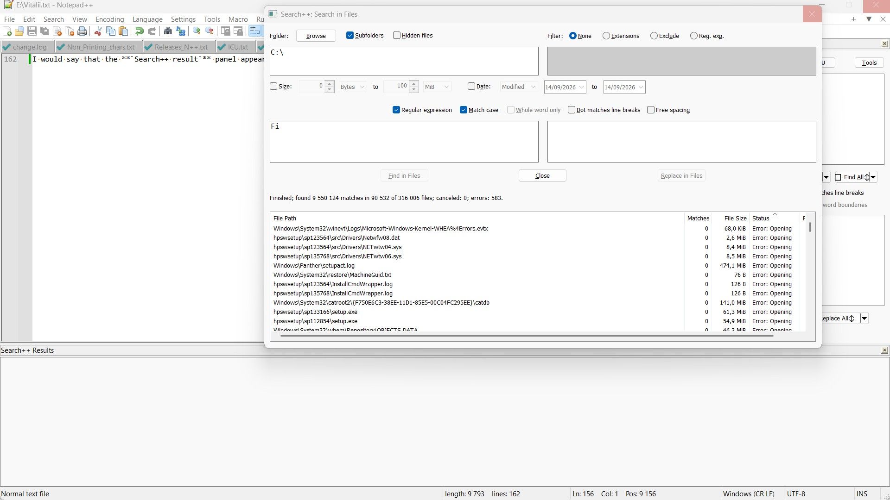Open the Modified date type dropdown
Viewport: 890px width, 500px height.
pyautogui.click(x=519, y=87)
